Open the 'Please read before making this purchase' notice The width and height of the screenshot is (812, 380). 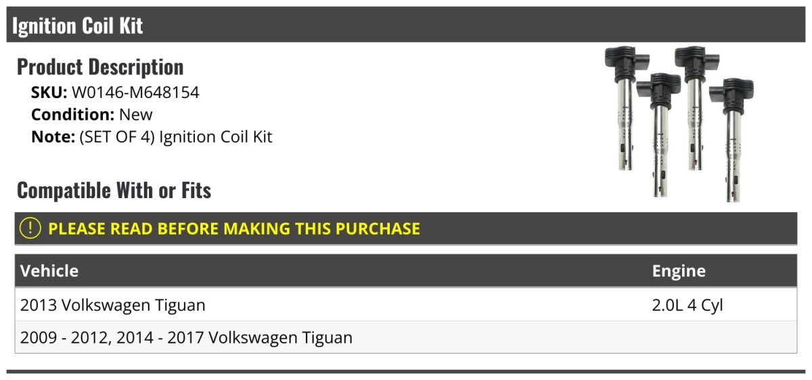coord(233,229)
